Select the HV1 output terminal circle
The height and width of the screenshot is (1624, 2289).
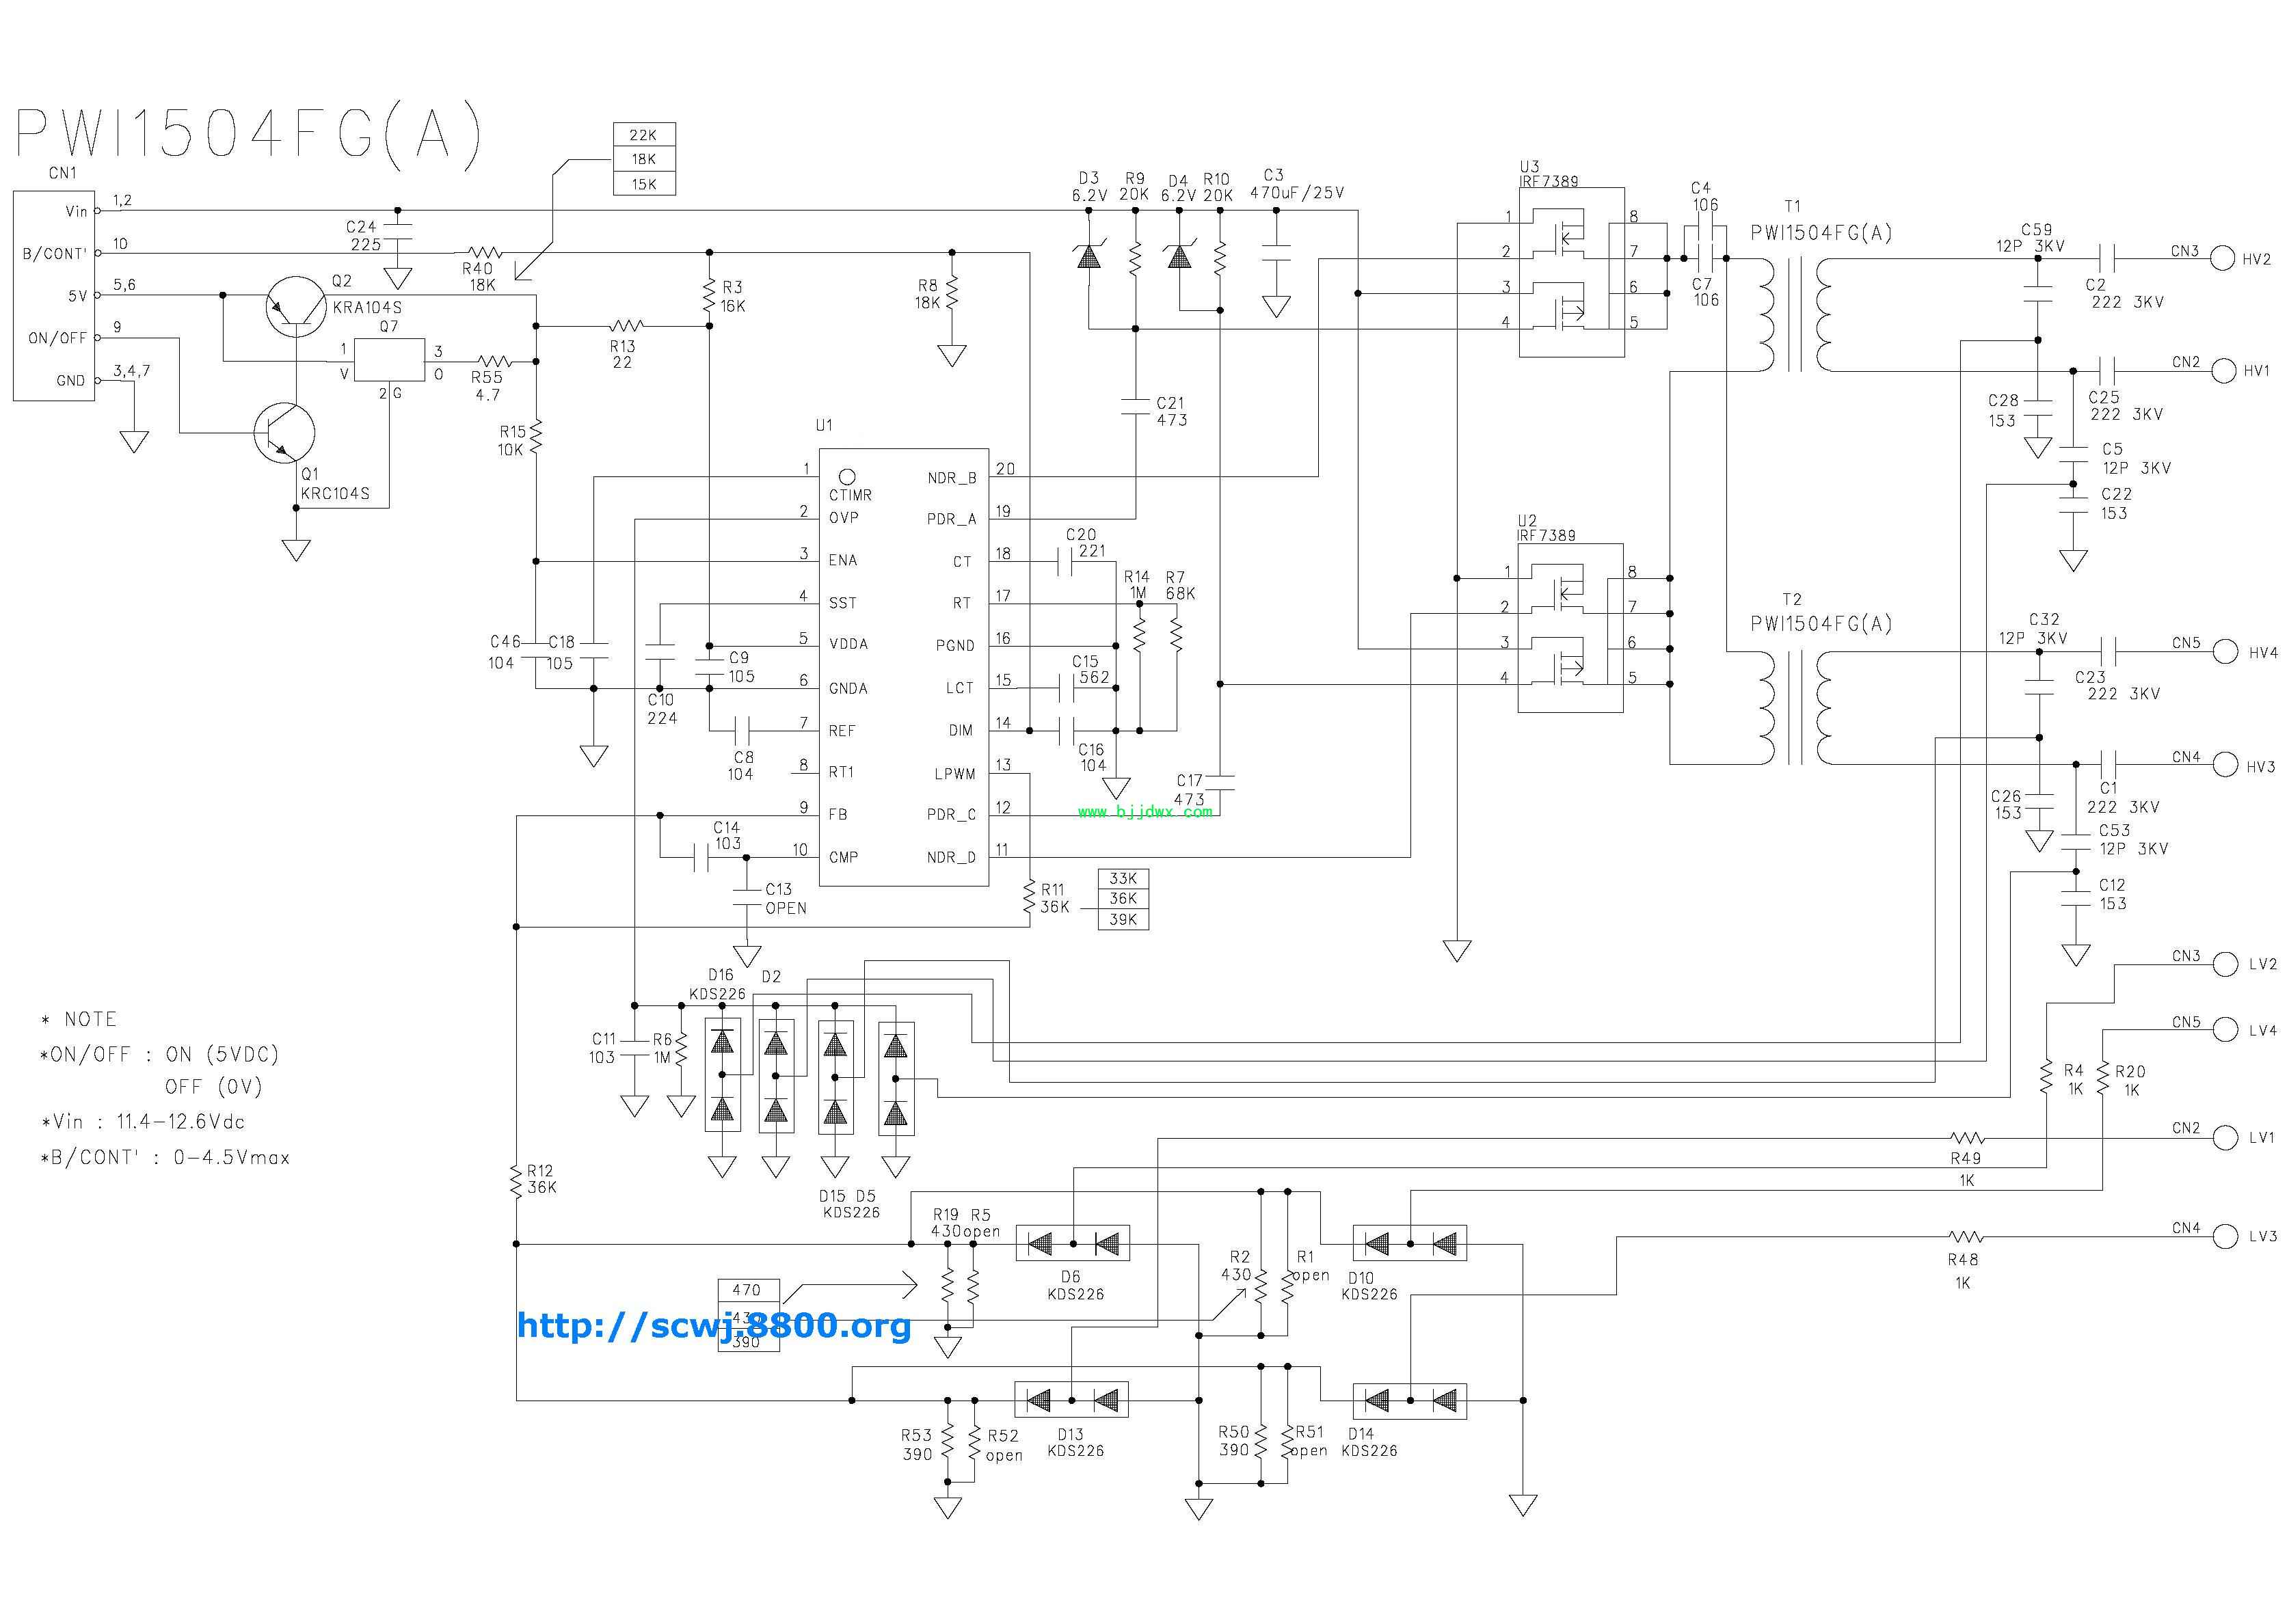pyautogui.click(x=2223, y=370)
